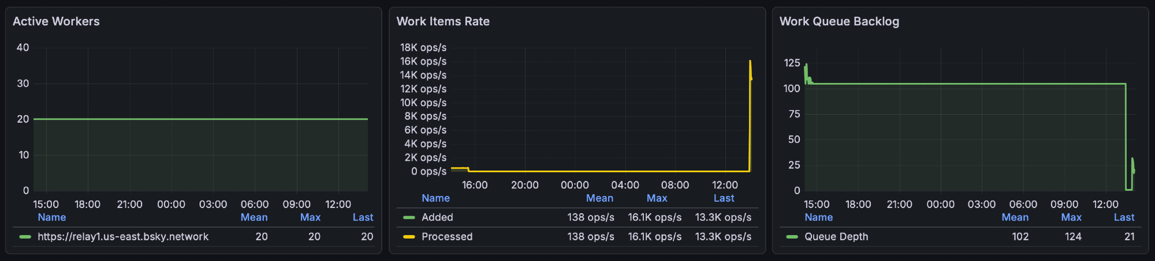Image resolution: width=1155 pixels, height=261 pixels.
Task: Toggle the Added series in the legend
Action: click(437, 218)
